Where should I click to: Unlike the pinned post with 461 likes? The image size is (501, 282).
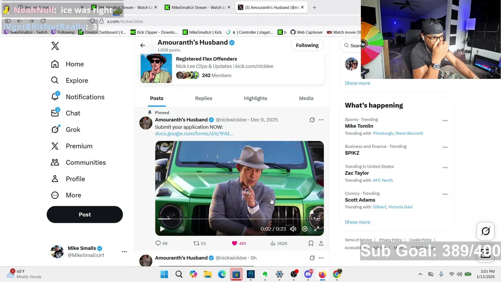(239, 243)
